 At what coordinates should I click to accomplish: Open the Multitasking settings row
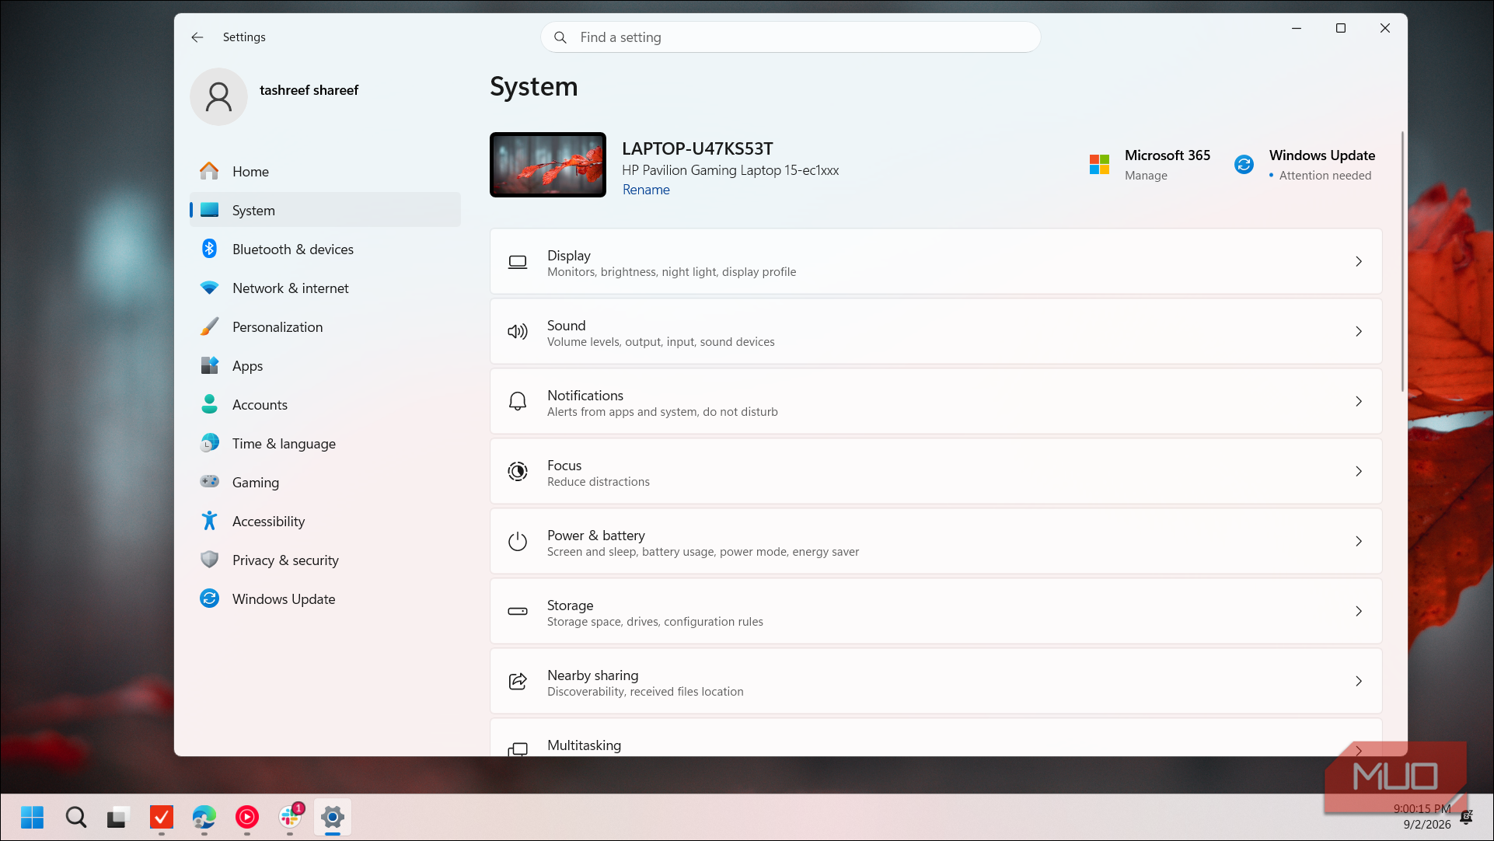pyautogui.click(x=936, y=738)
